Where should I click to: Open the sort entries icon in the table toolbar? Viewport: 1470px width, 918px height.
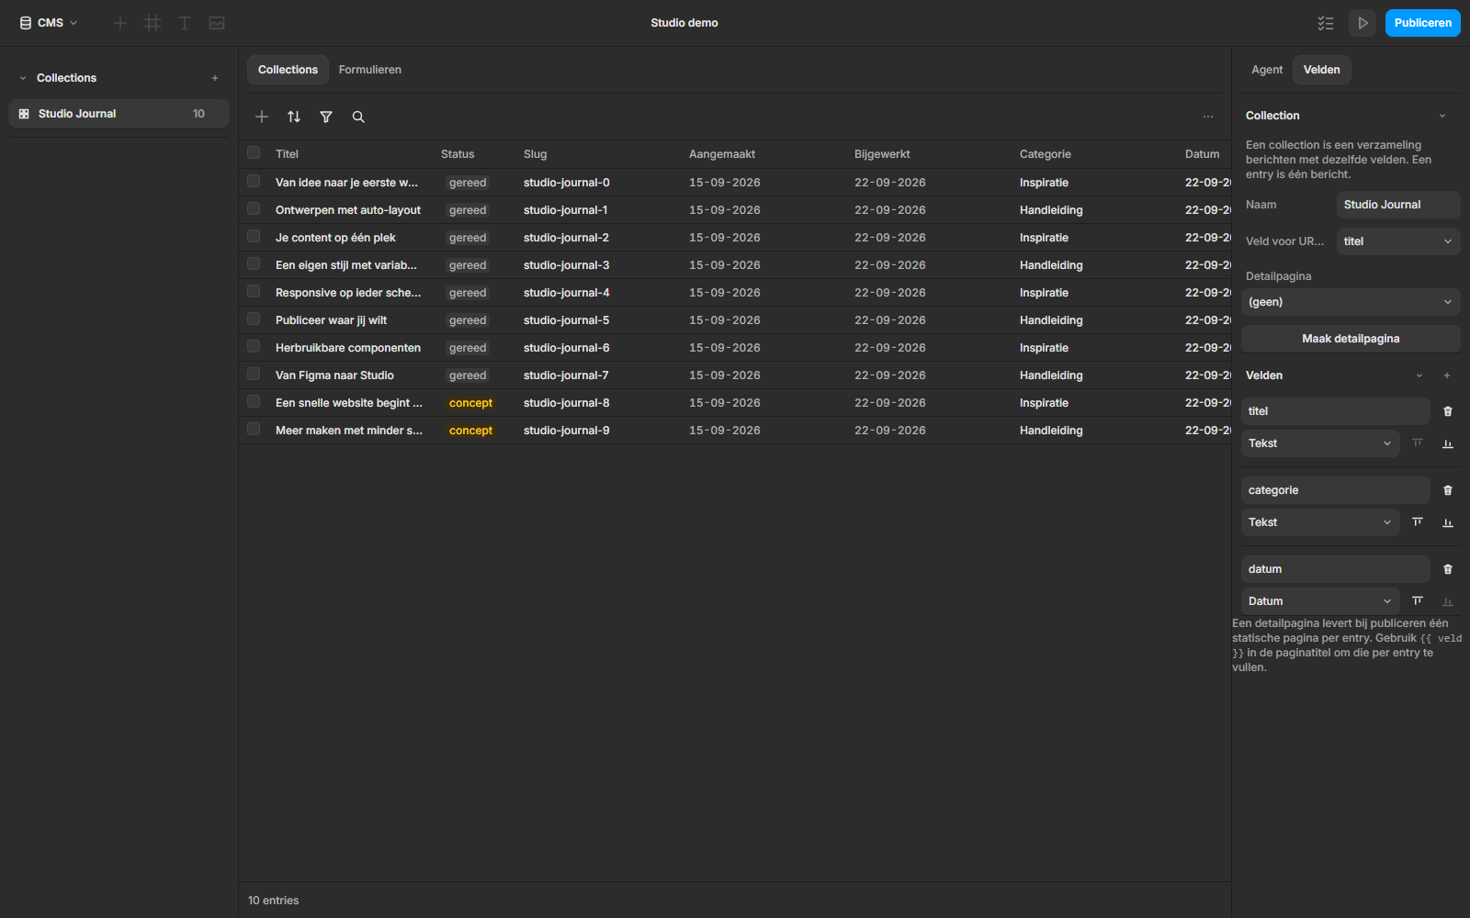click(x=294, y=117)
